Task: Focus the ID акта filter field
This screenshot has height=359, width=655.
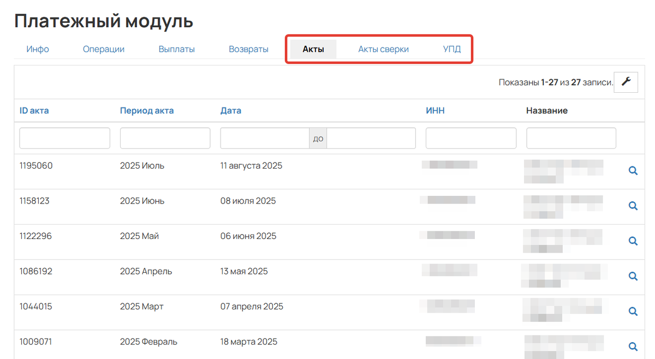Action: (64, 139)
